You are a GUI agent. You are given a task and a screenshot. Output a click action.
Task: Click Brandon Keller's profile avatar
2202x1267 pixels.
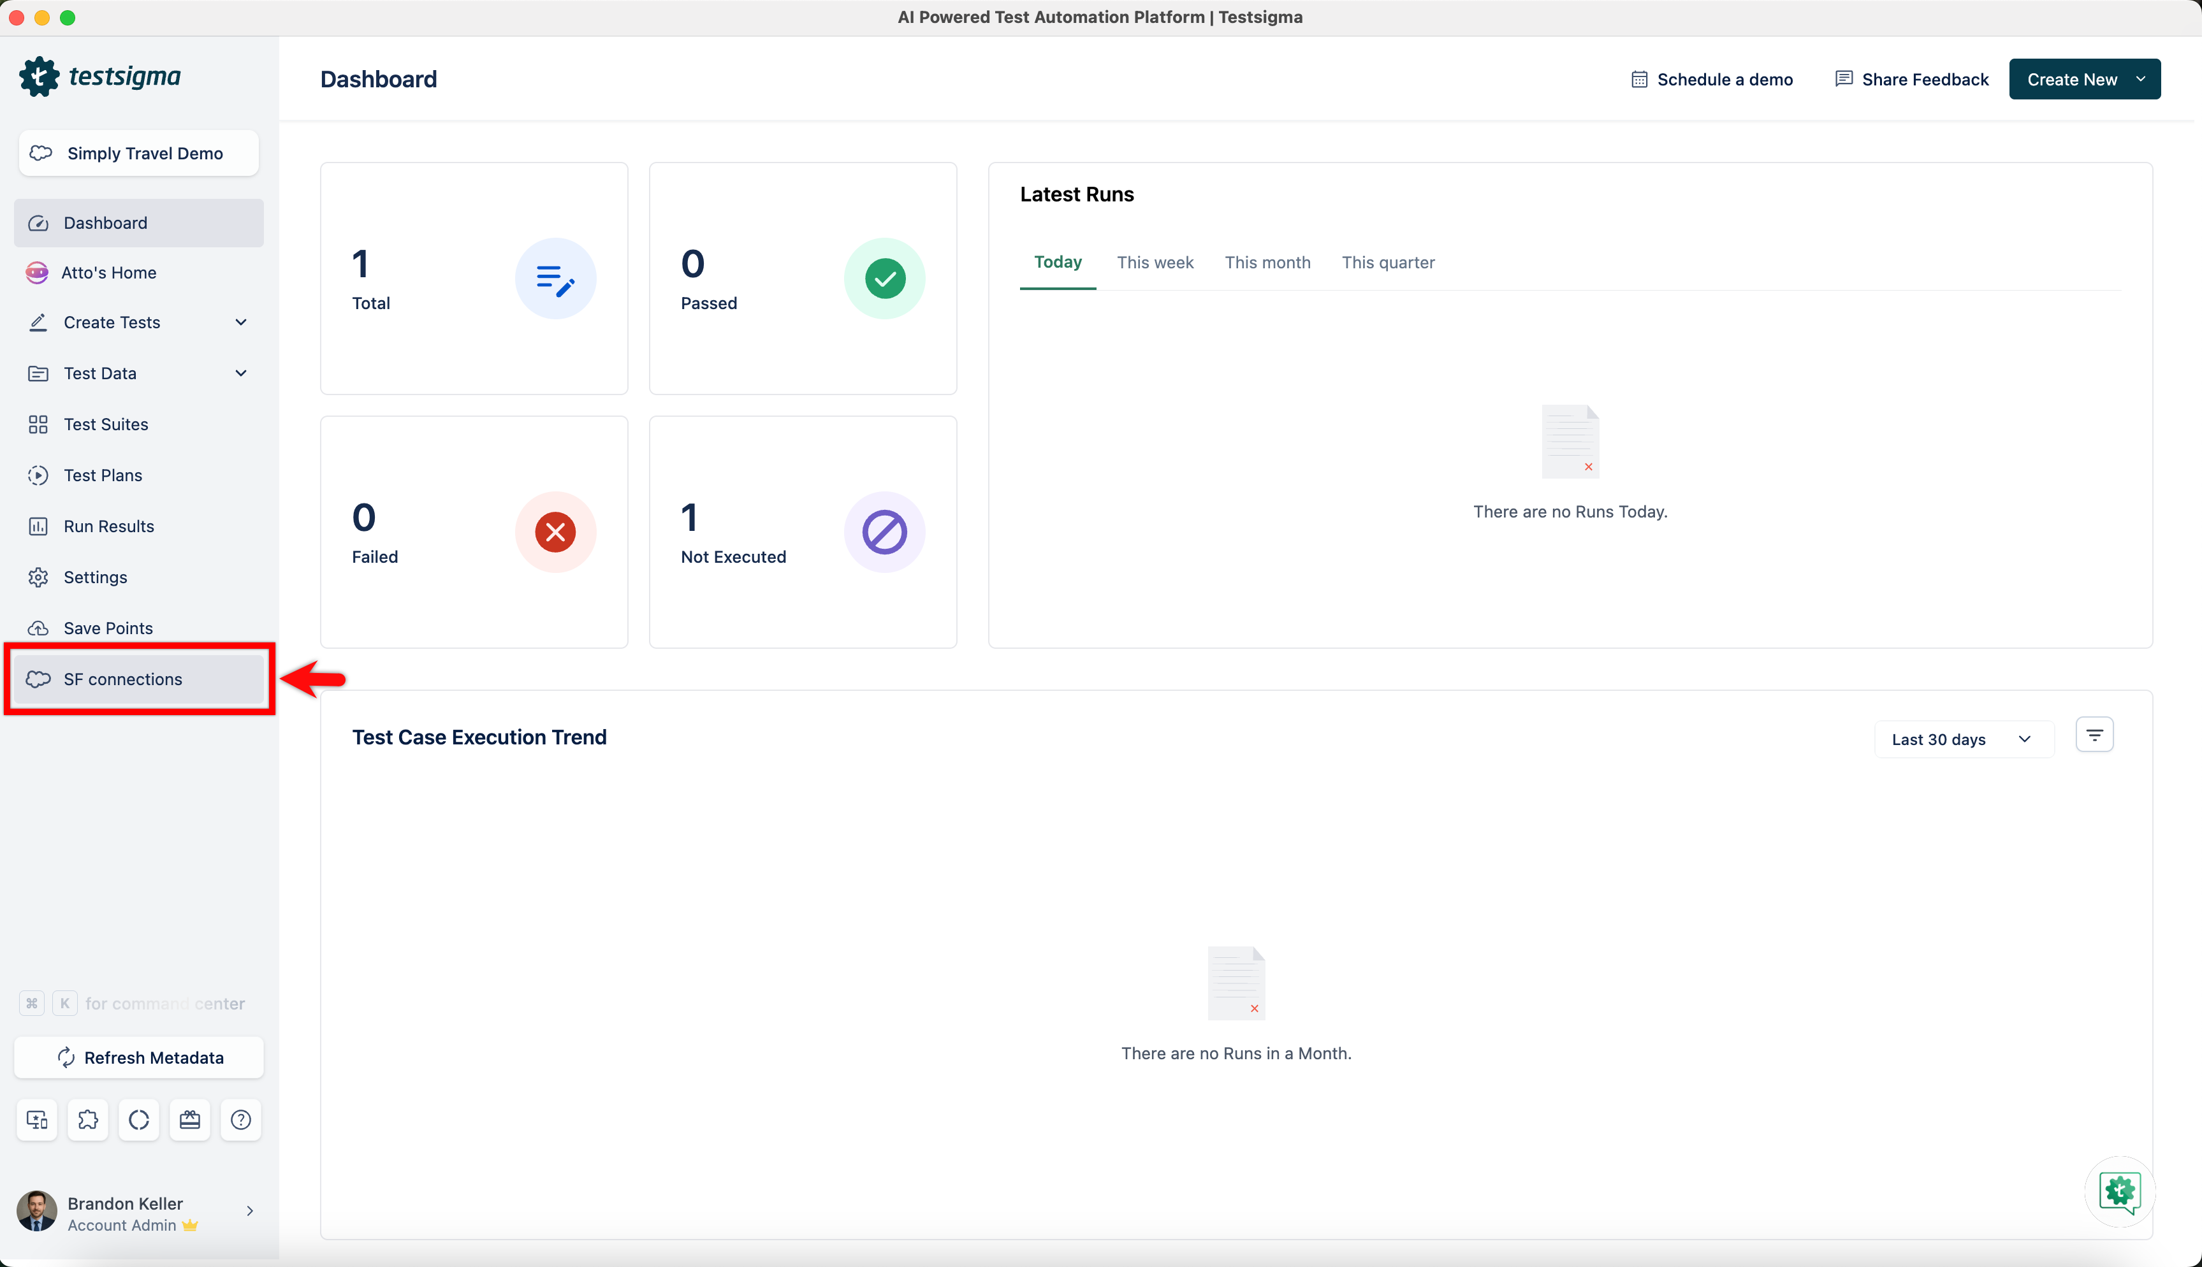(36, 1210)
